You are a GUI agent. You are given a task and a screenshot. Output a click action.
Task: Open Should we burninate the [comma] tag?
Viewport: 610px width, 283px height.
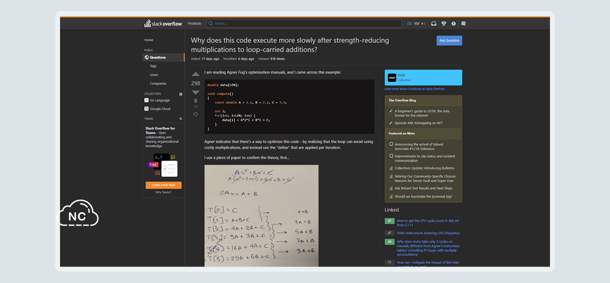423,197
